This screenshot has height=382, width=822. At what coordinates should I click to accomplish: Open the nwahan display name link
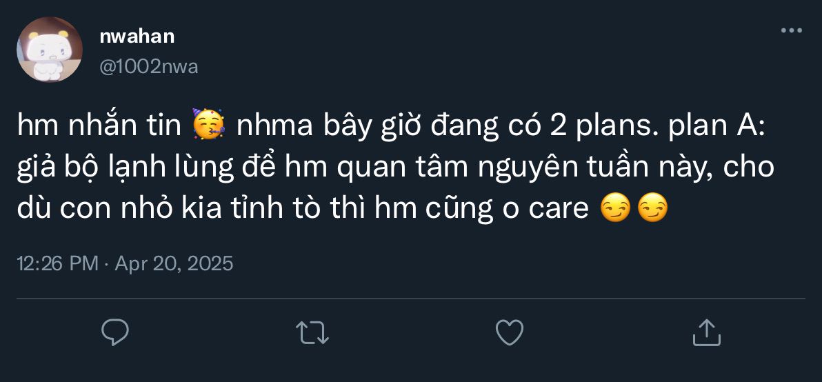pyautogui.click(x=137, y=37)
